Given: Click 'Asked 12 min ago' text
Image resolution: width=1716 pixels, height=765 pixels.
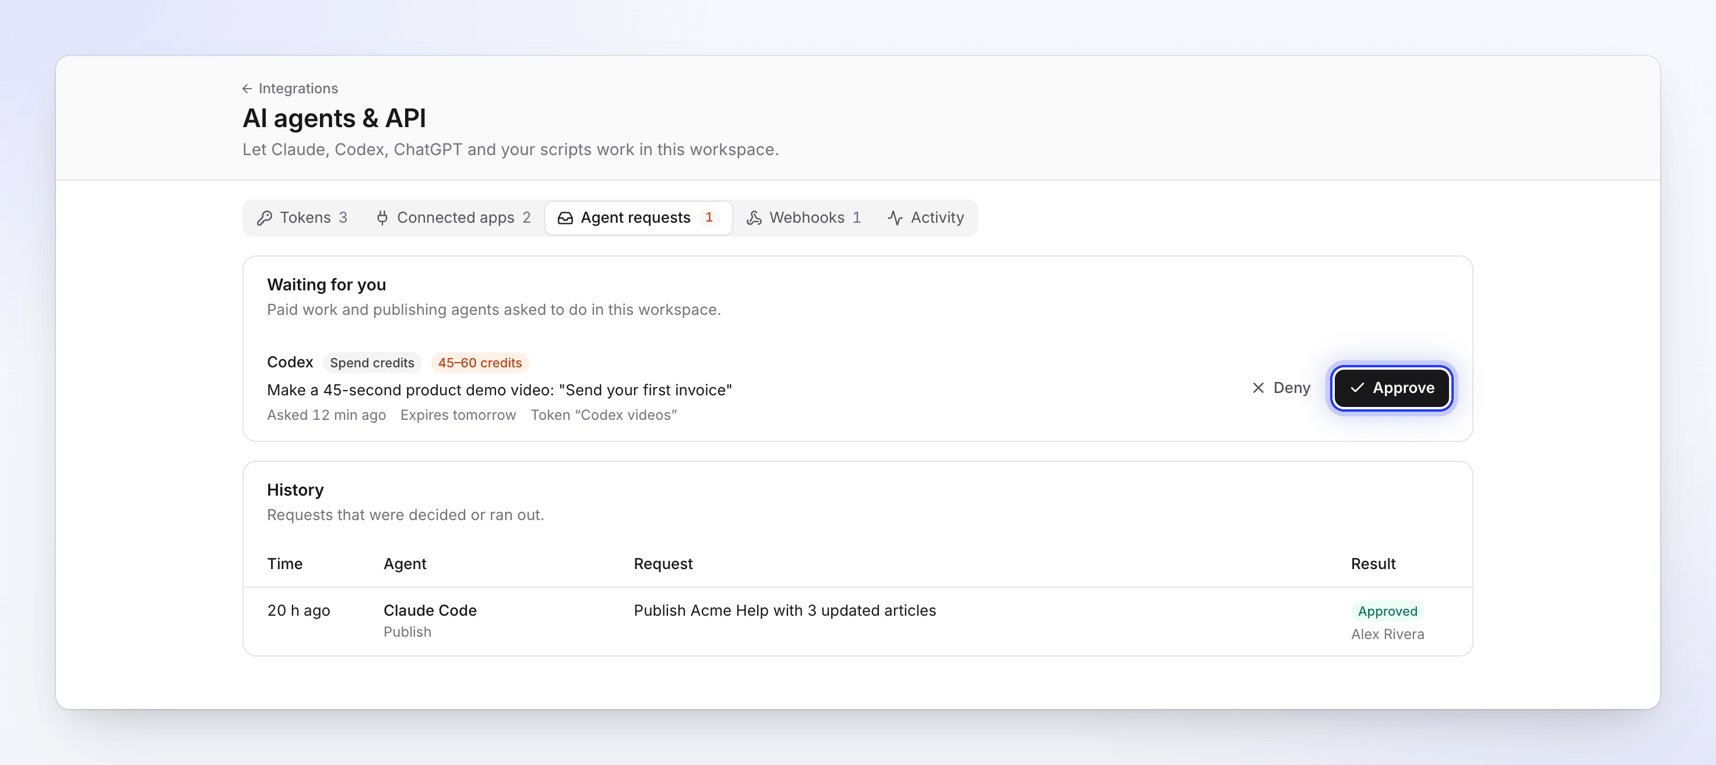Looking at the screenshot, I should point(326,415).
